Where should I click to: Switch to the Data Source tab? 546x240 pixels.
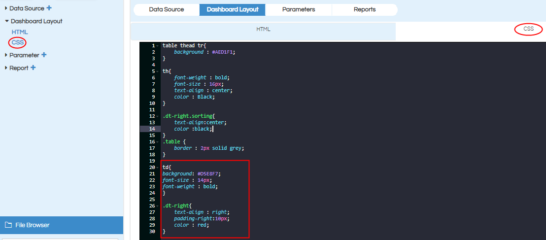(167, 10)
